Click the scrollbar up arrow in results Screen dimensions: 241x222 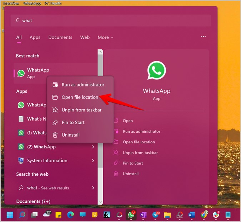click(x=100, y=52)
